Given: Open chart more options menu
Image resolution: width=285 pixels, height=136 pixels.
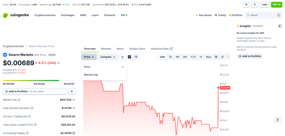Looking at the screenshot, I should click(x=228, y=57).
